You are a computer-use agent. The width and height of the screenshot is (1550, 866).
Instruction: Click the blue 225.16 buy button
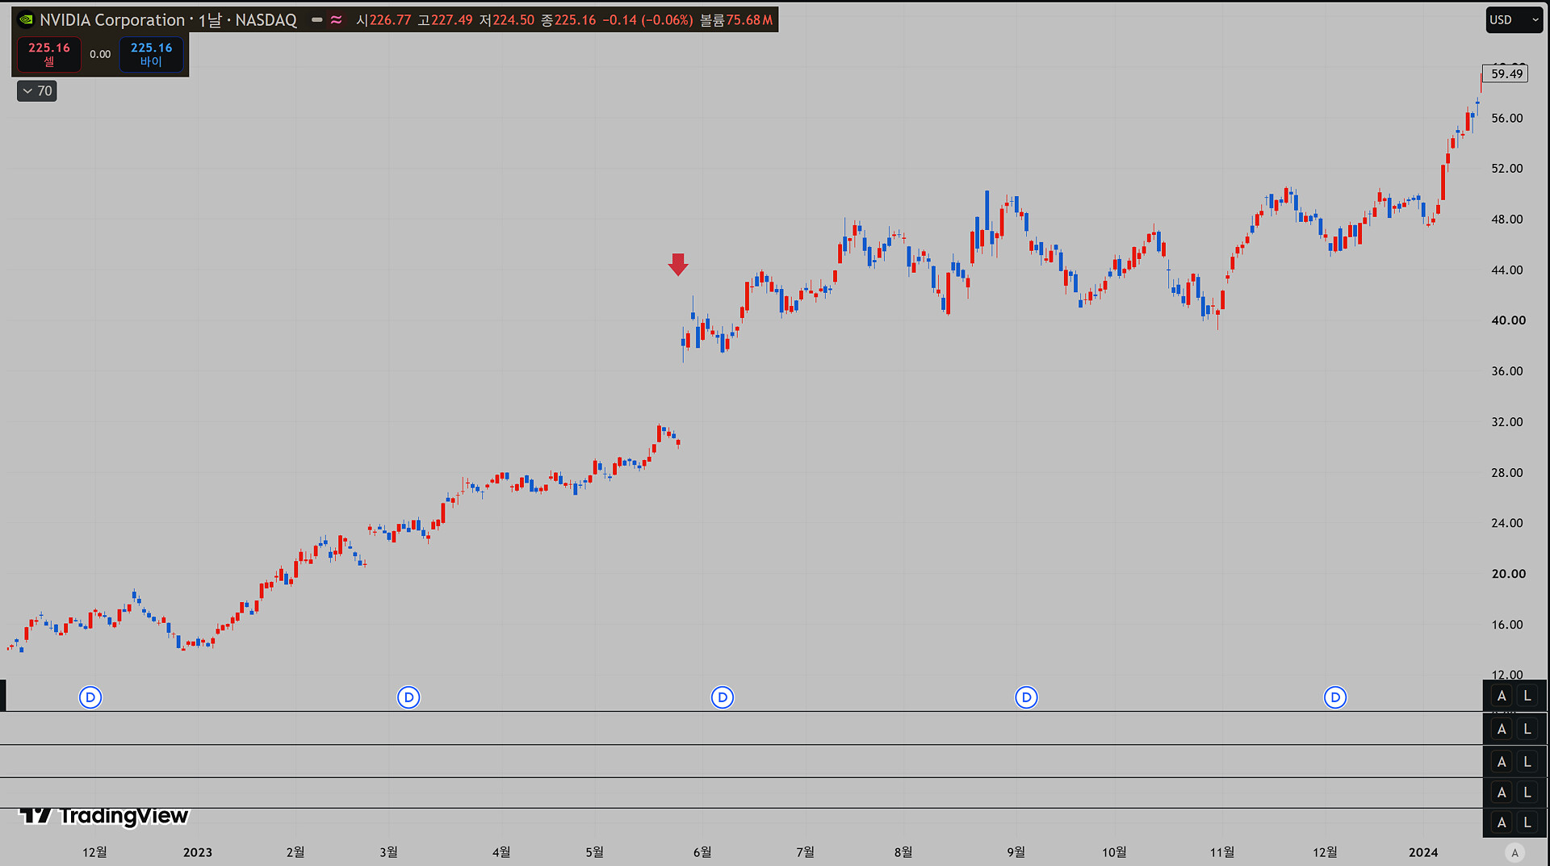pyautogui.click(x=152, y=54)
